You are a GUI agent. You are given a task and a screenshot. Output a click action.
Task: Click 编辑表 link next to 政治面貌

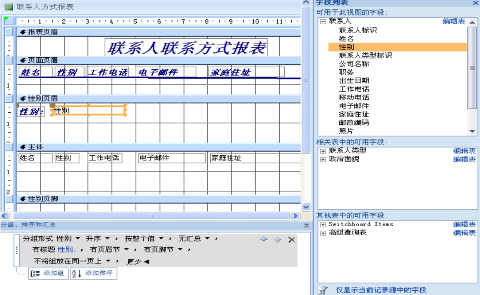[x=465, y=159]
